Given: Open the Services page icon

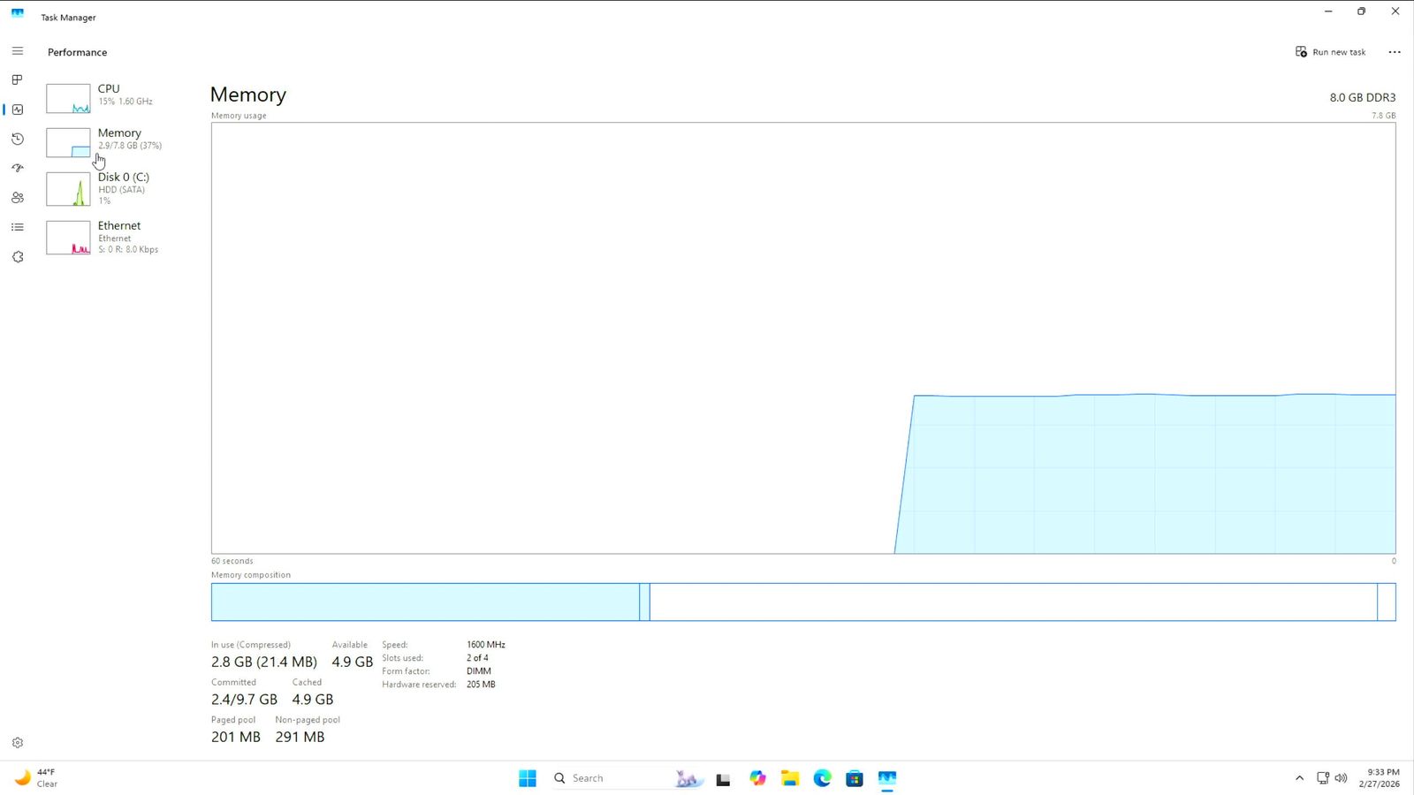Looking at the screenshot, I should [17, 257].
